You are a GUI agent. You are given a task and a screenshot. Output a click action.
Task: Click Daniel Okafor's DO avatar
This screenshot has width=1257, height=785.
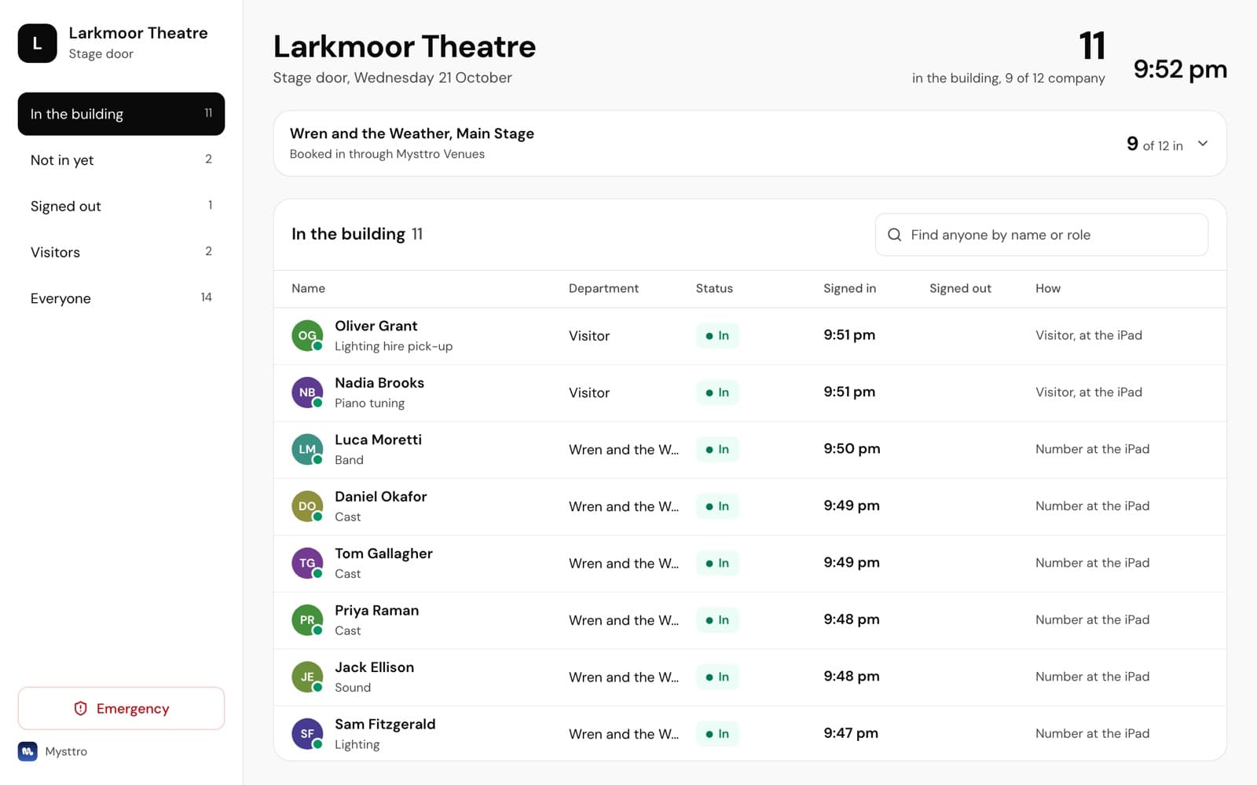[307, 506]
